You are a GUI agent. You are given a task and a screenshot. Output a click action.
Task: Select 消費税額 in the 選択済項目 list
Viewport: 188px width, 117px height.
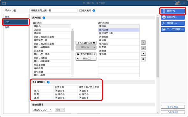[119, 37]
